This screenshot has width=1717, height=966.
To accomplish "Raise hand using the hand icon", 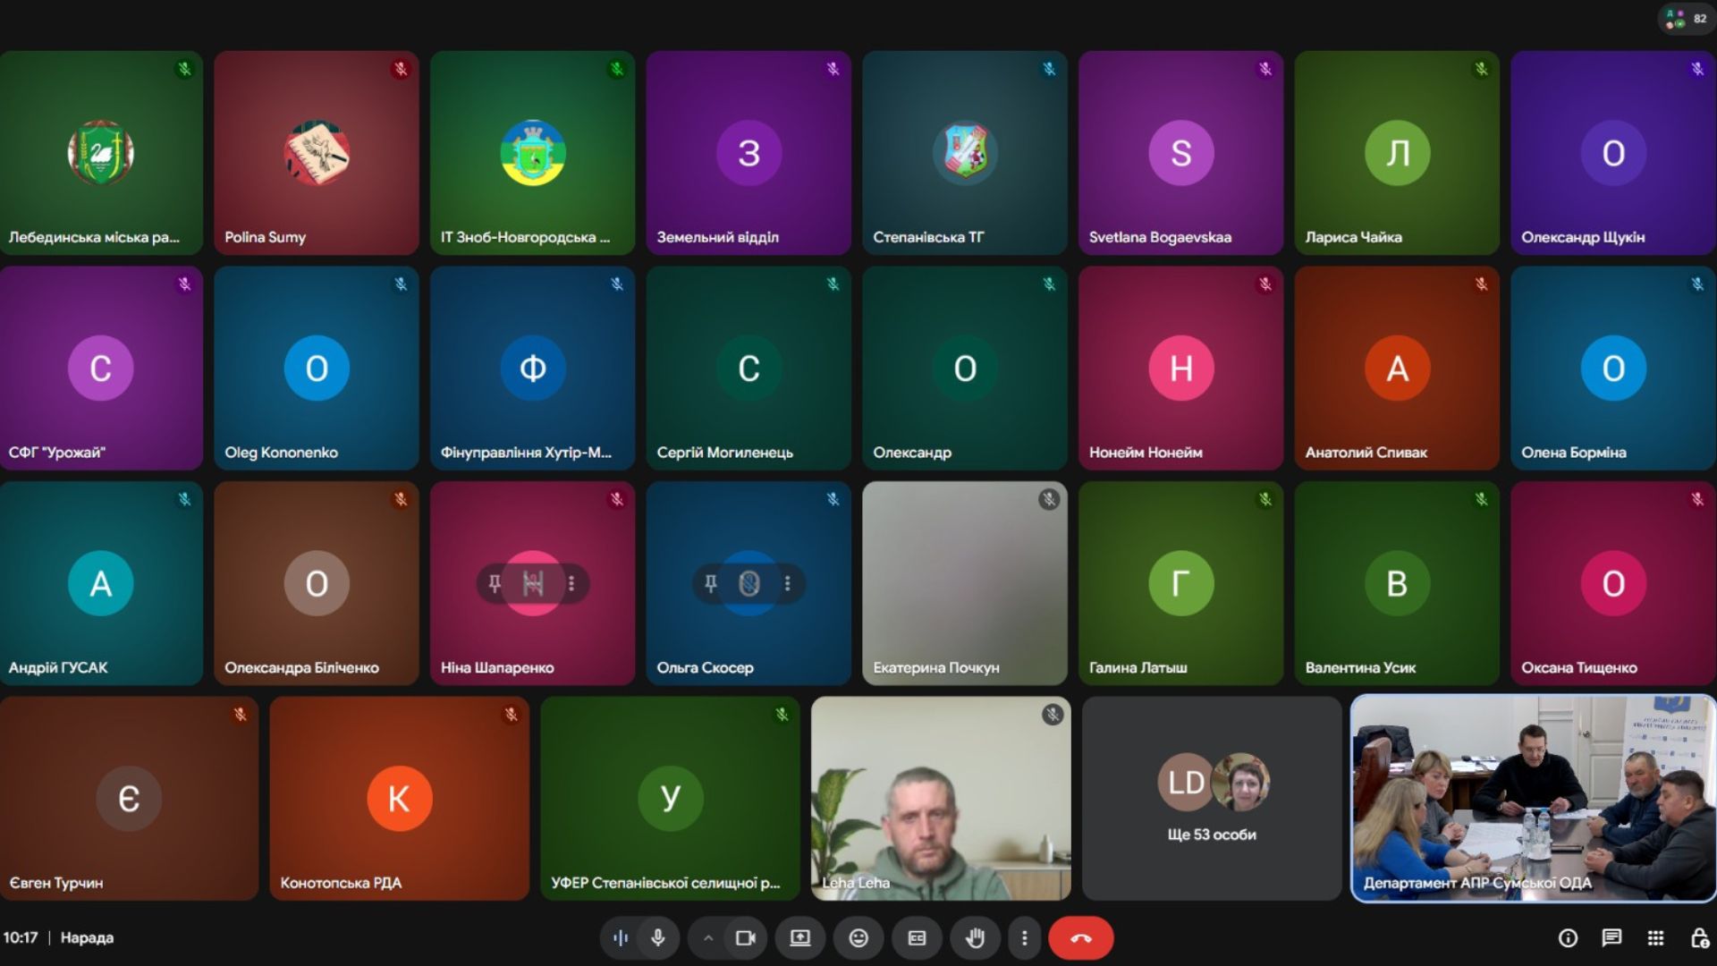I will 975,937.
